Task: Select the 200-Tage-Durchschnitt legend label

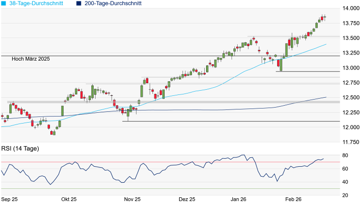Action: [x=113, y=3]
